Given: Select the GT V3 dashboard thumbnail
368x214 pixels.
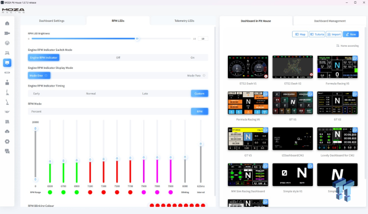Looking at the screenshot, I should [248, 139].
